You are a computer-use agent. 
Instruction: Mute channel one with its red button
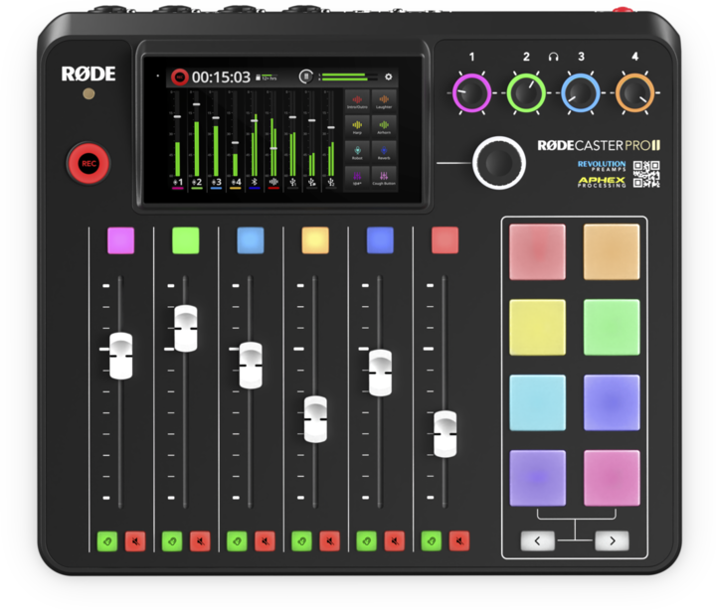135,541
